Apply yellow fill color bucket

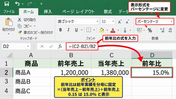pyautogui.click(x=102, y=30)
